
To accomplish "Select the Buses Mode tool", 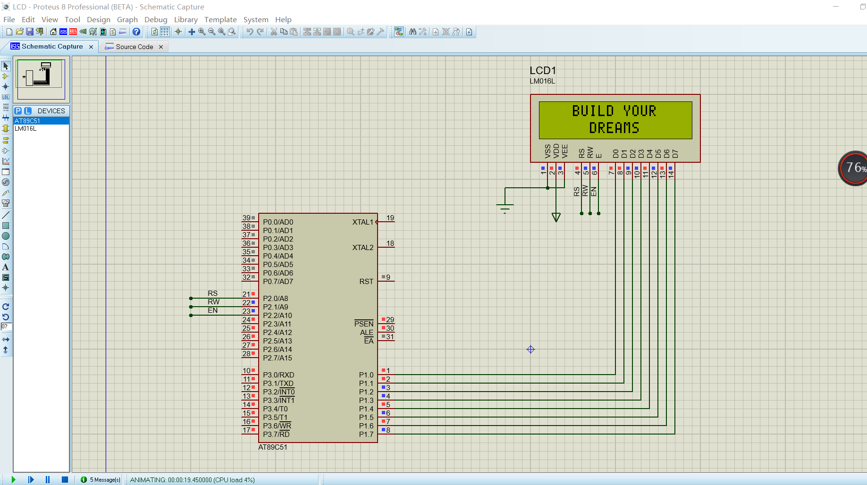I will [6, 118].
